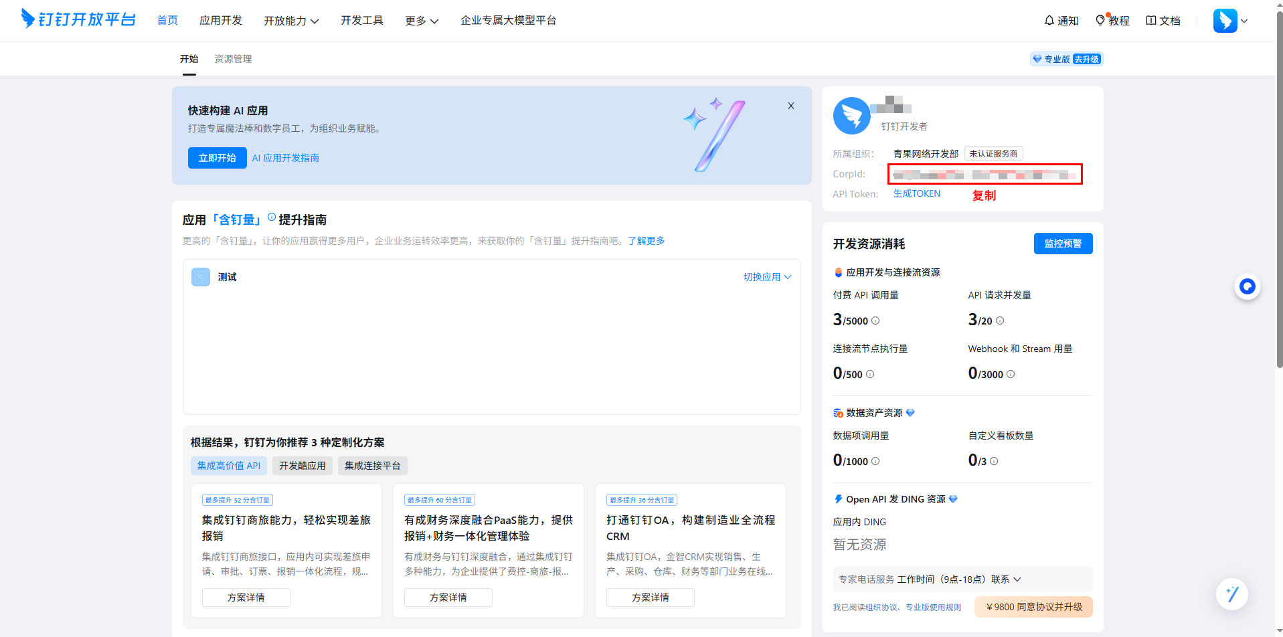Open 企业专属大模型平台 menu item
The image size is (1283, 637).
509,21
